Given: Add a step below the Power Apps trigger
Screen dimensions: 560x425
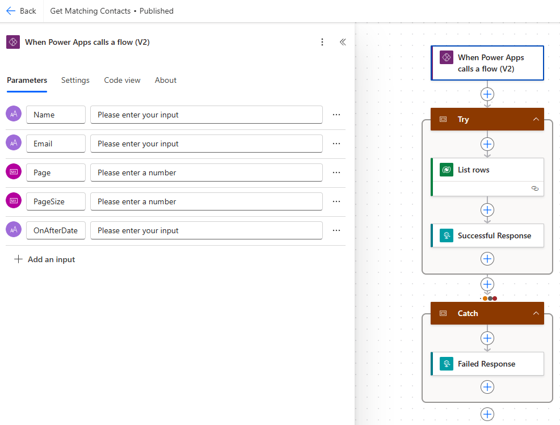Looking at the screenshot, I should (x=487, y=94).
